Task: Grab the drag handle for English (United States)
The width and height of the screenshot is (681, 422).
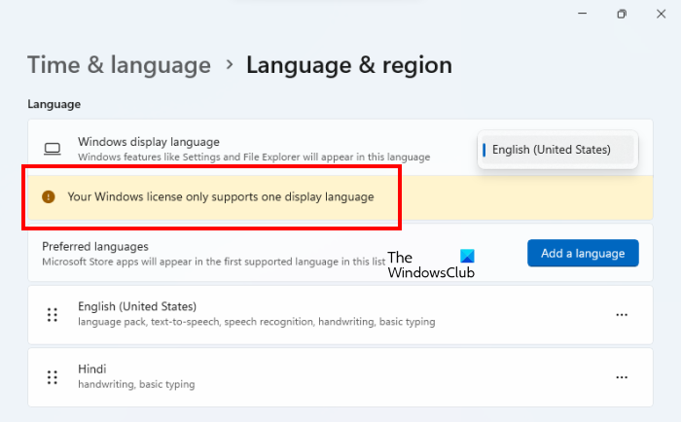Action: coord(53,314)
